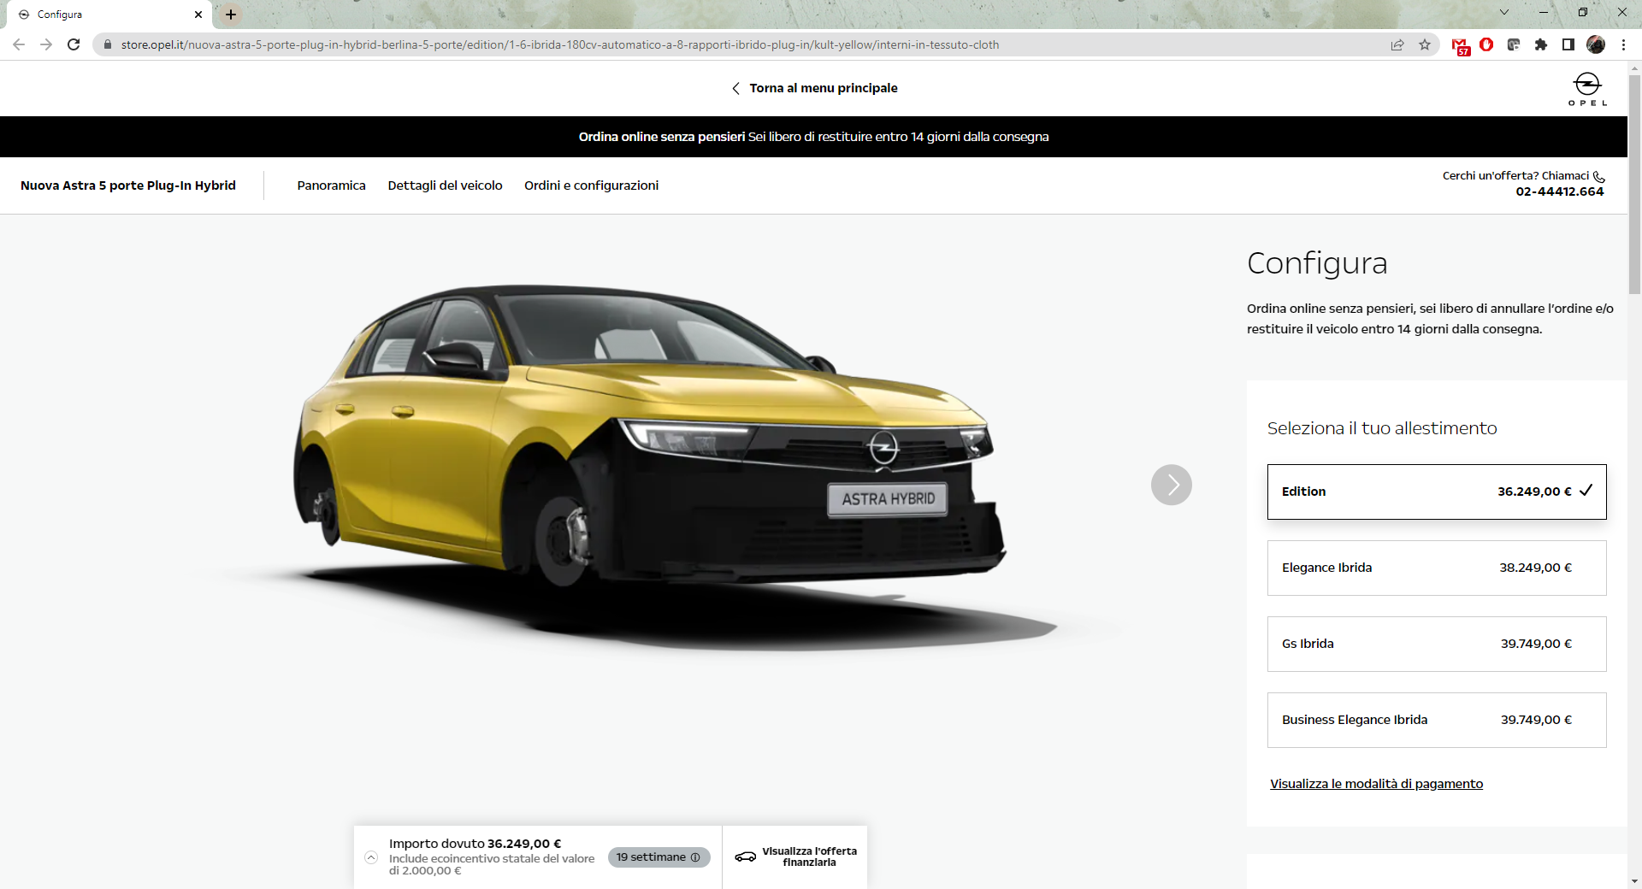Switch to the Configura browser tab
This screenshot has width=1642, height=889.
(x=109, y=15)
